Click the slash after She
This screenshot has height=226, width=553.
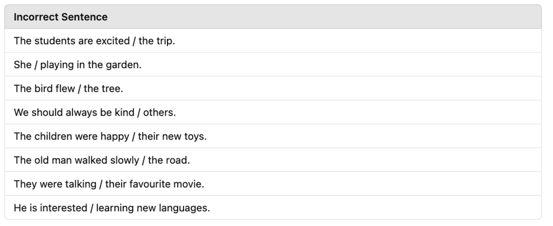point(36,65)
